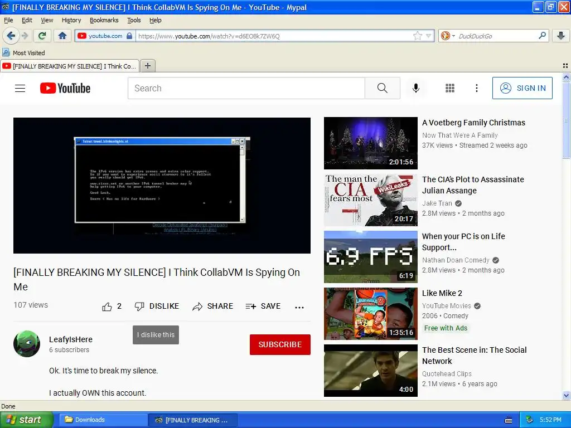Click the padlock site security icon
This screenshot has height=428, width=571.
pos(129,36)
